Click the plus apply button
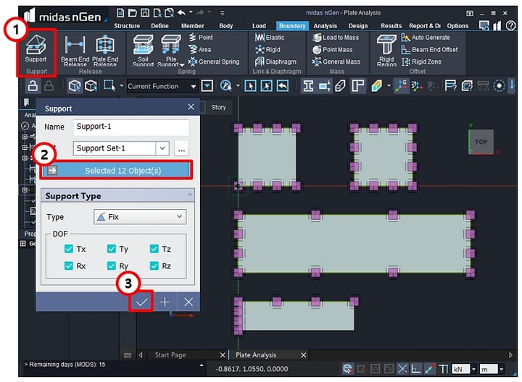Screen dimensions: 522x382 165,302
